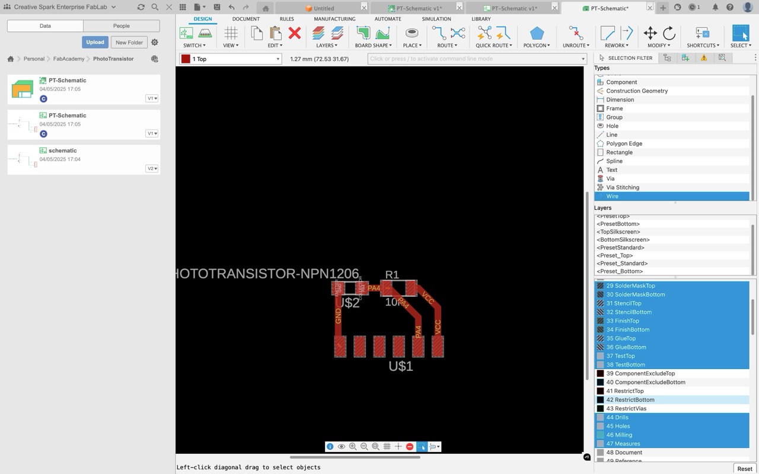Screen dimensions: 759x474
Task: Switch to the MANUFACTURING ribbon tab
Action: [334, 19]
